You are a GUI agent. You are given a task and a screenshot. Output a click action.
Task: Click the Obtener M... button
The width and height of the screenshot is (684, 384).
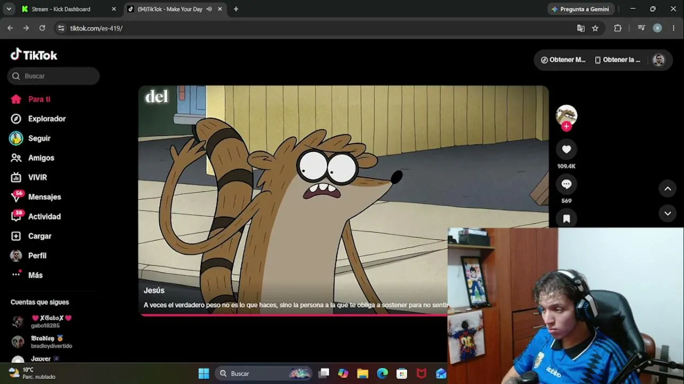(x=563, y=60)
